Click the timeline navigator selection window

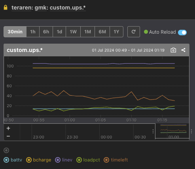pos(172,131)
